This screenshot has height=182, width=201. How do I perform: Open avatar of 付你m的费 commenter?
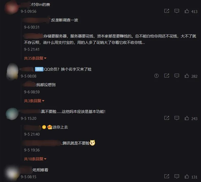[11, 8]
